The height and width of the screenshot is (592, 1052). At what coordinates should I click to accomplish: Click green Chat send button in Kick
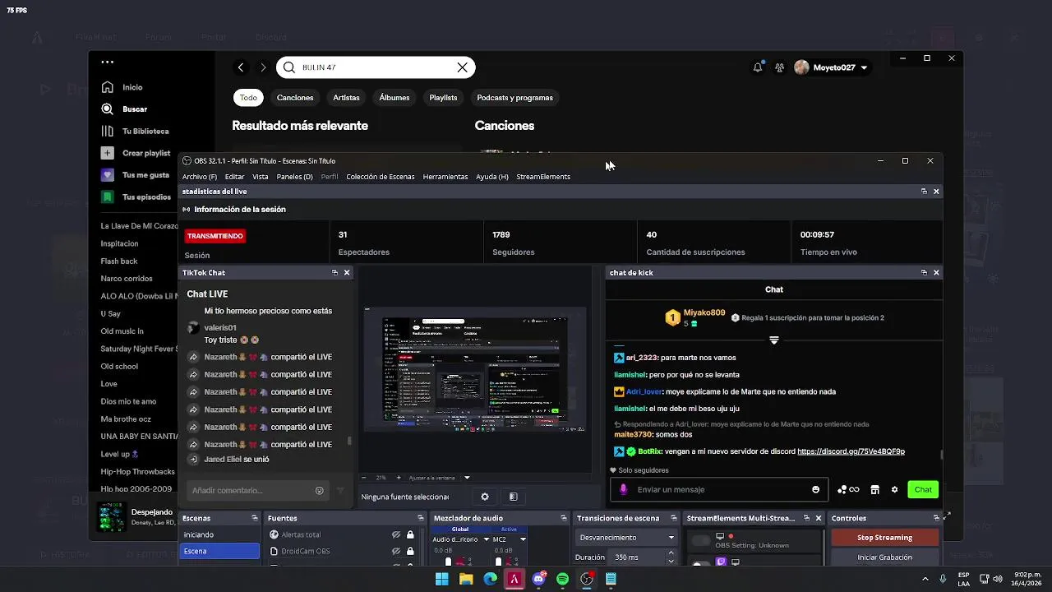(923, 489)
